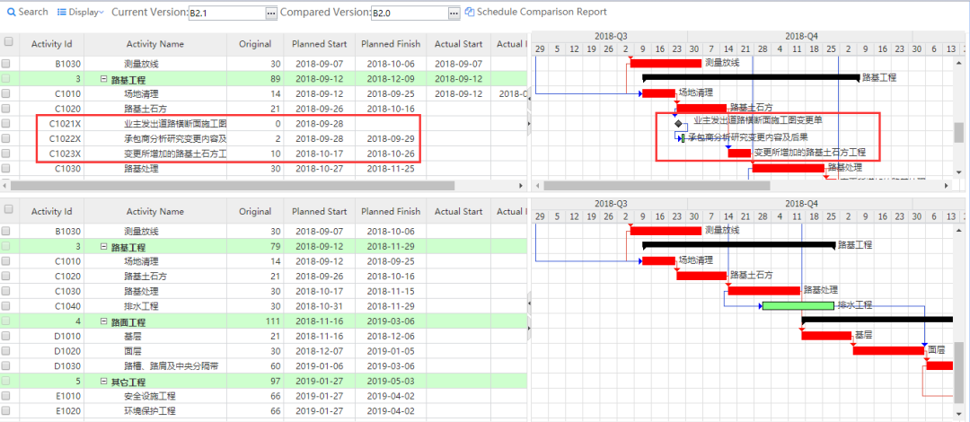This screenshot has width=970, height=422.
Task: Click the left arrow of upper Gantt scrollbar
Action: point(538,185)
